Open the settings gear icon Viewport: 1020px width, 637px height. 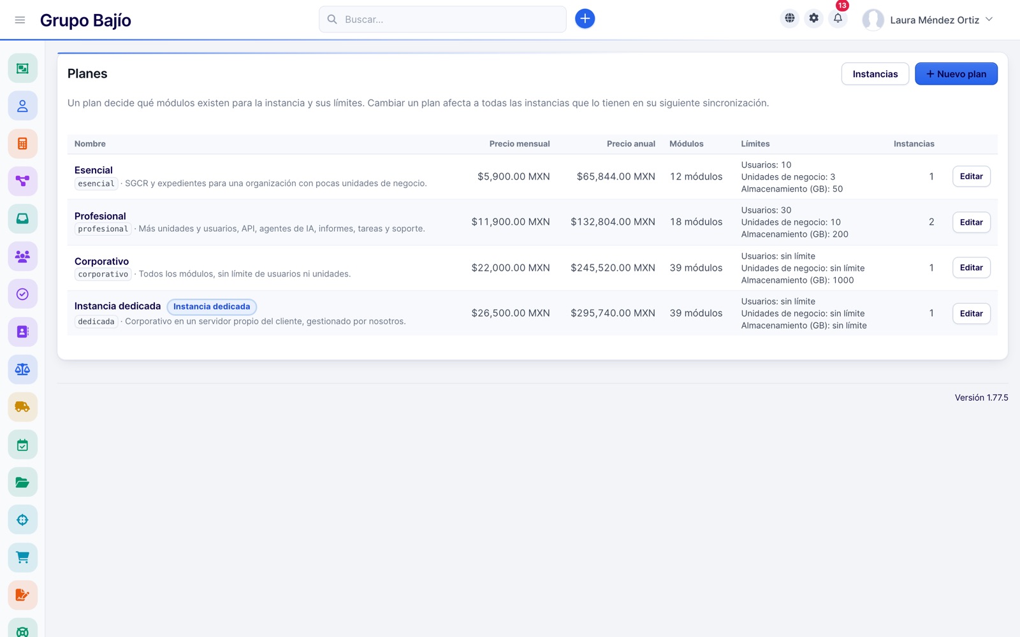click(813, 18)
